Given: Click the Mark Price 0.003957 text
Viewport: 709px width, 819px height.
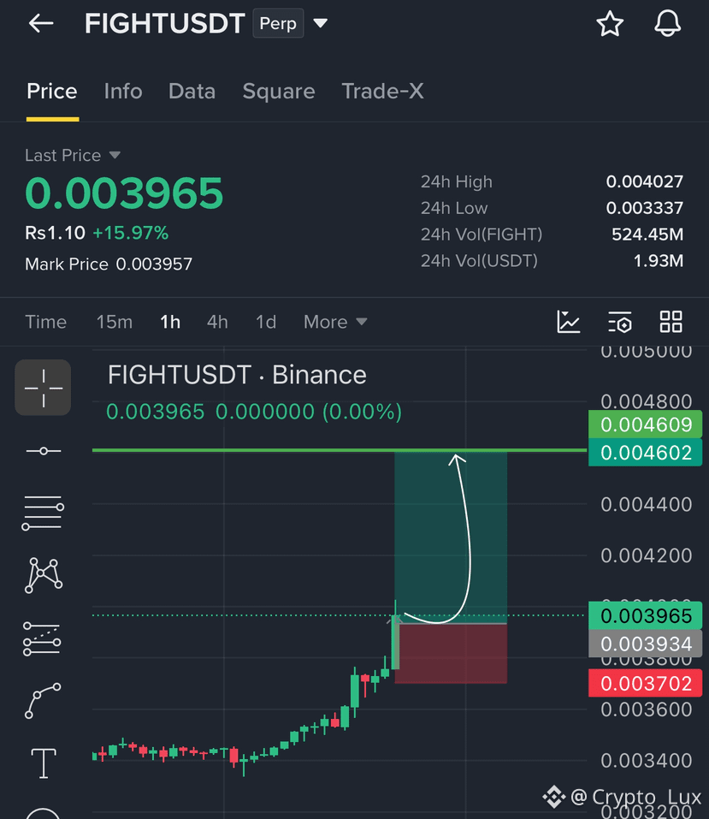Looking at the screenshot, I should [109, 264].
